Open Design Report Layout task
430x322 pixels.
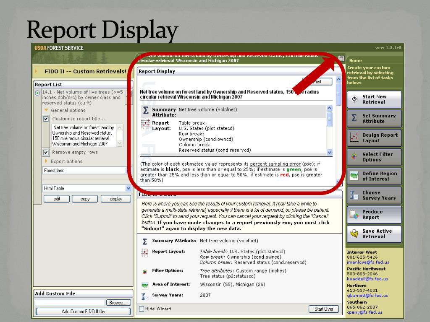pyautogui.click(x=374, y=138)
